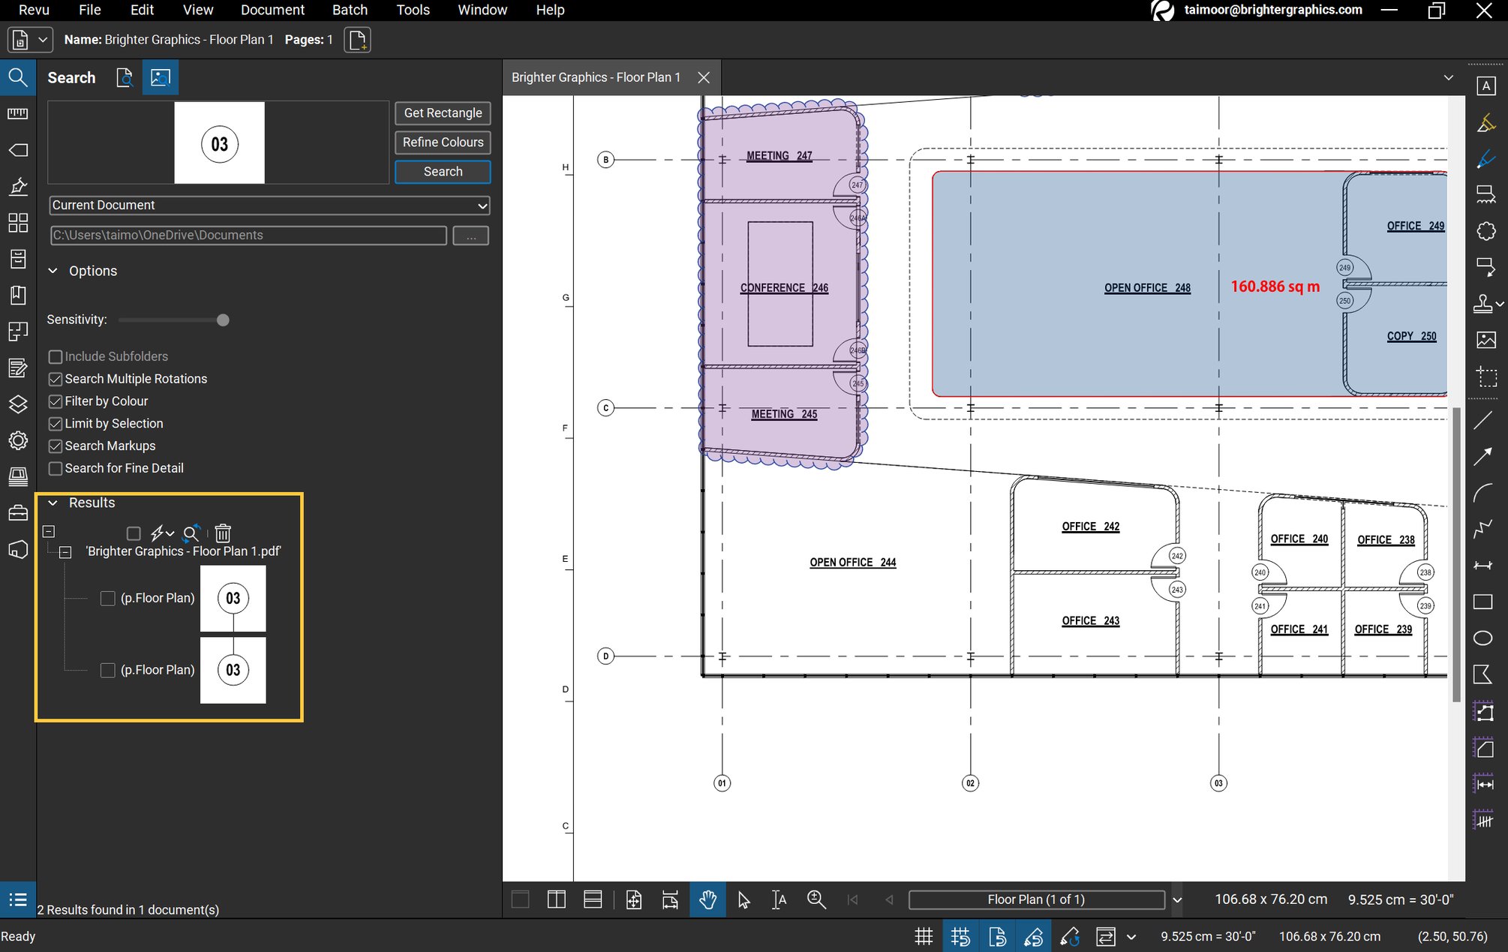This screenshot has width=1508, height=952.
Task: Click the Search button
Action: coord(442,171)
